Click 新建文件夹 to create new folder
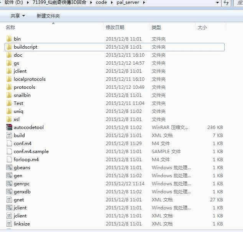The width and height of the screenshot is (243, 232). [48, 16]
